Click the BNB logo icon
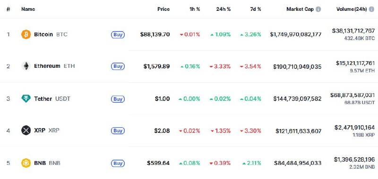 click(x=26, y=163)
